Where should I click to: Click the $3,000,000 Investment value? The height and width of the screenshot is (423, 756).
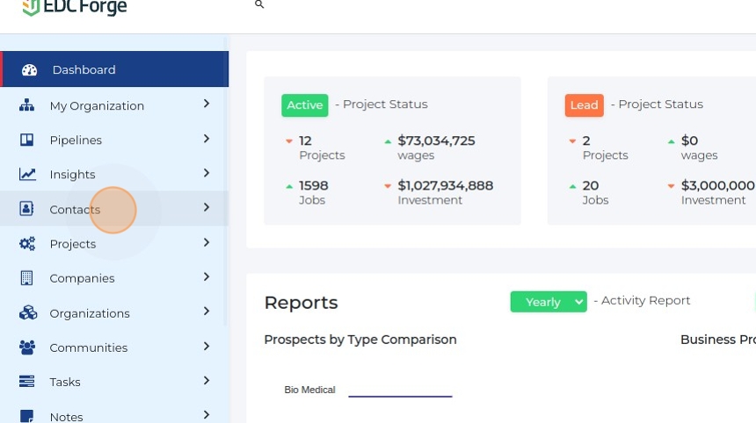[718, 185]
